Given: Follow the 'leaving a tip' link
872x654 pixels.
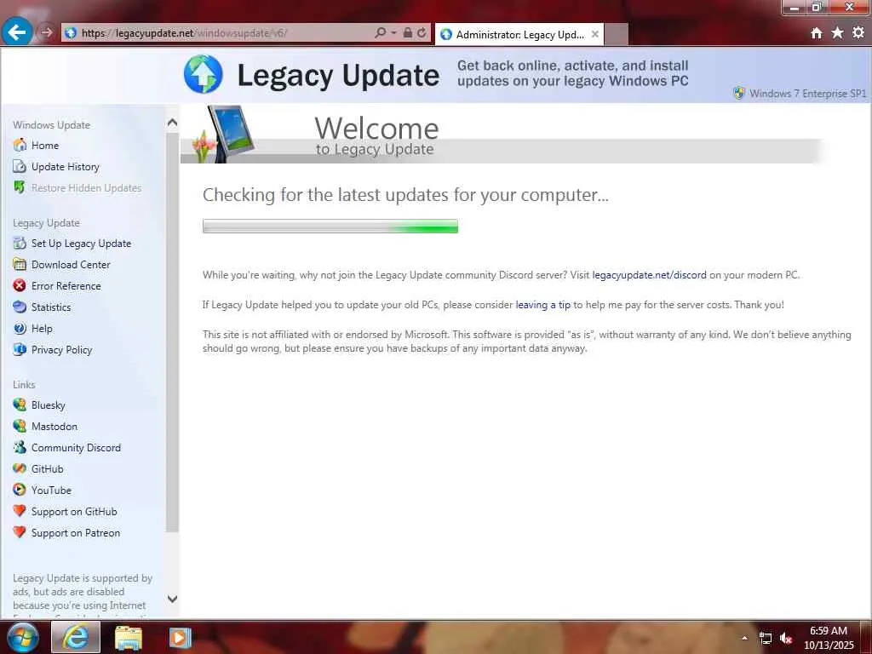Looking at the screenshot, I should coord(542,305).
